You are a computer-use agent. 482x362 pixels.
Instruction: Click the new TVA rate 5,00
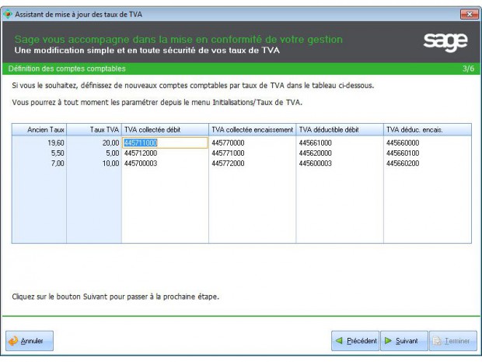[113, 153]
